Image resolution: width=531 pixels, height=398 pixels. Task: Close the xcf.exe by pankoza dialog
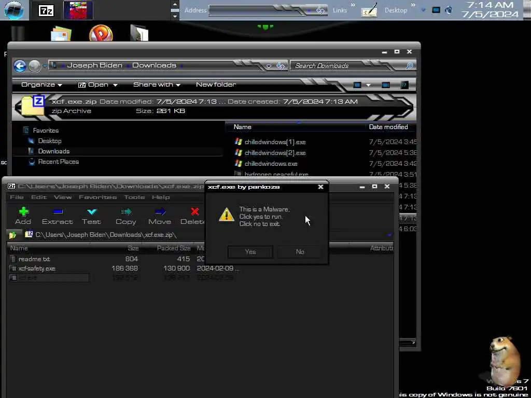[x=320, y=187]
